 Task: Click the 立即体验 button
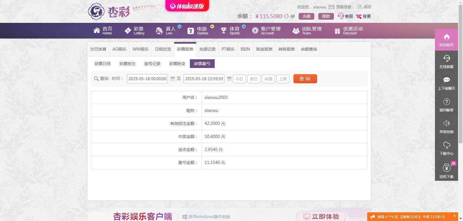[321, 216]
